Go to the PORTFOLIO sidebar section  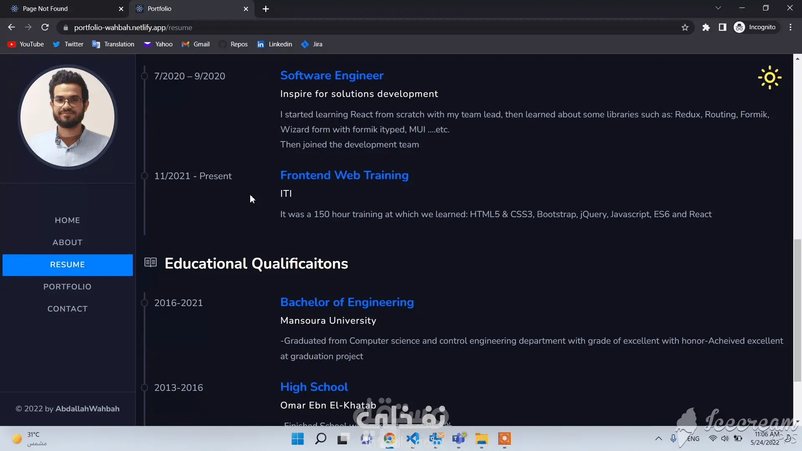[67, 287]
